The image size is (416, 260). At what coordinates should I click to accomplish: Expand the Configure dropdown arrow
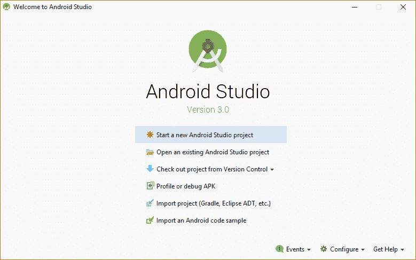pyautogui.click(x=363, y=250)
